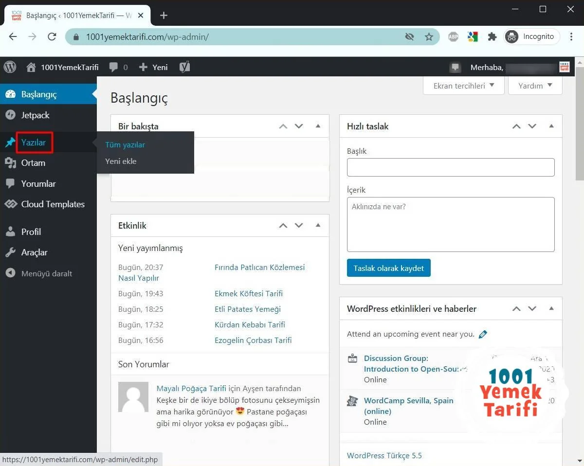Expand the Ekran tercihleri dropdown

coord(464,86)
